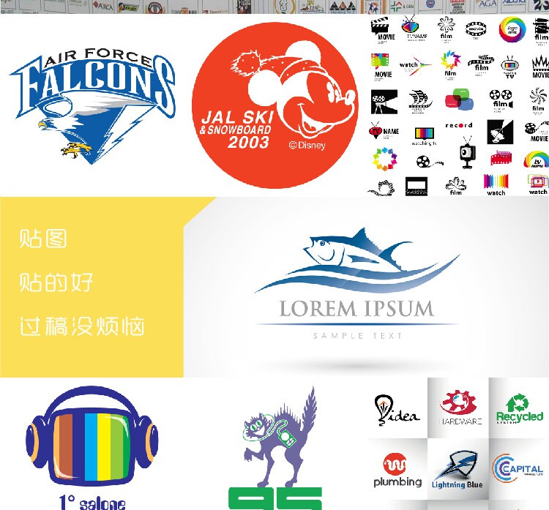
Task: Select the purple arched cat logo
Action: tap(280, 438)
